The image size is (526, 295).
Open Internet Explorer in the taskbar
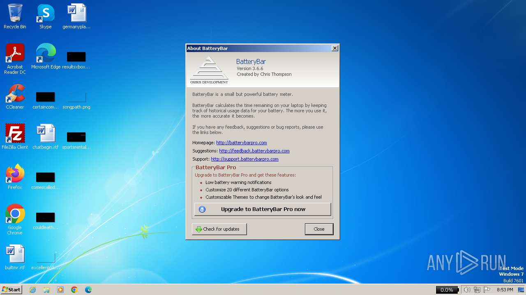[x=32, y=290]
